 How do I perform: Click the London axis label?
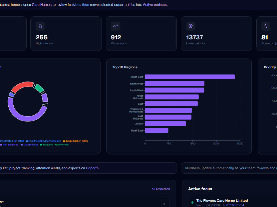tap(139, 124)
